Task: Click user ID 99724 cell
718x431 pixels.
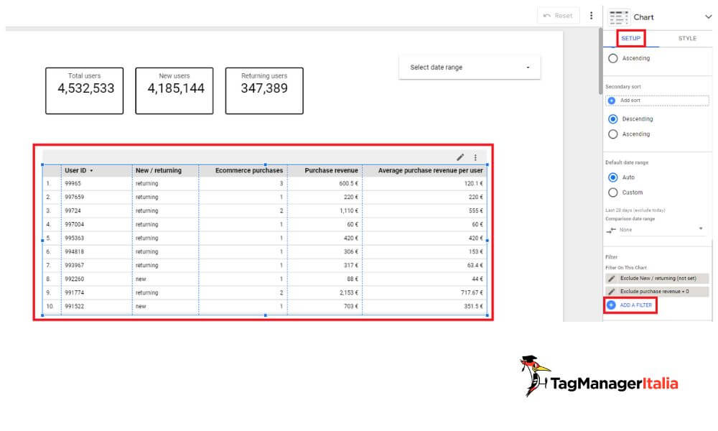Action: pyautogui.click(x=73, y=210)
